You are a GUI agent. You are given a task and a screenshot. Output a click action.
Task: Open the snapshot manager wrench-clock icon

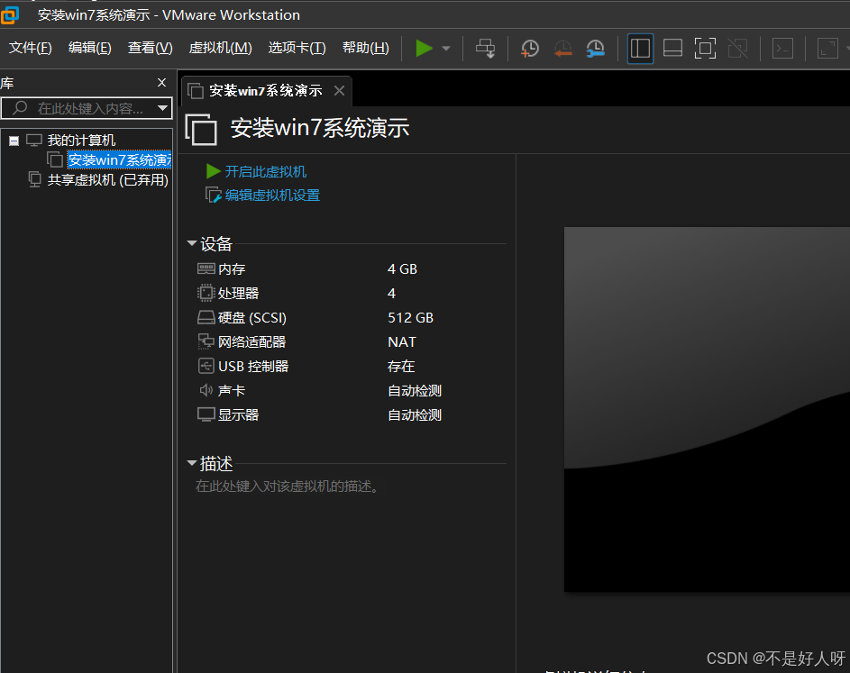(x=595, y=49)
